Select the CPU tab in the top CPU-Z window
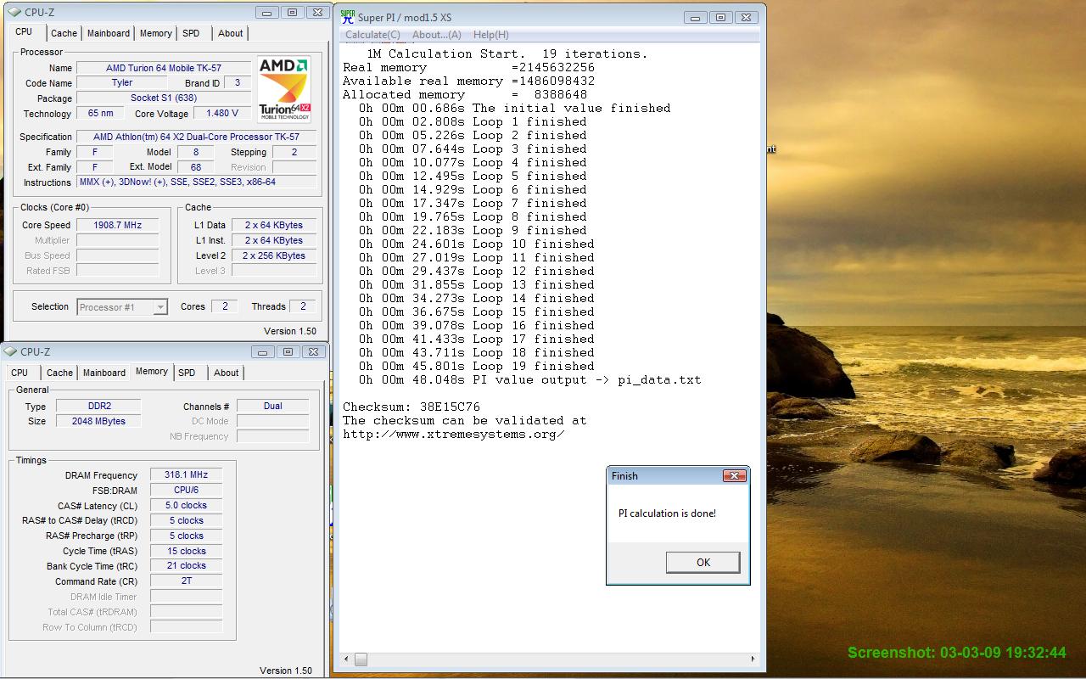1086x679 pixels. [x=24, y=32]
